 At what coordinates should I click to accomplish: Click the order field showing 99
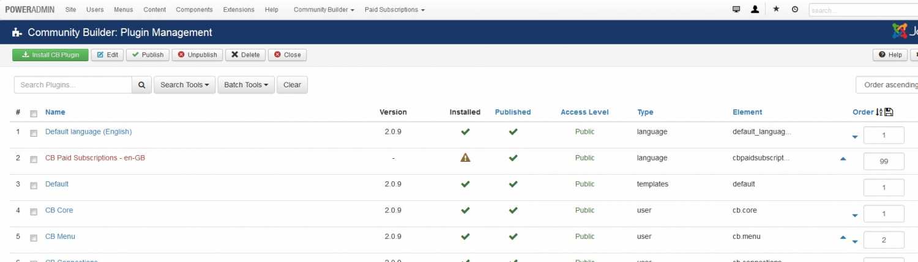pos(884,161)
